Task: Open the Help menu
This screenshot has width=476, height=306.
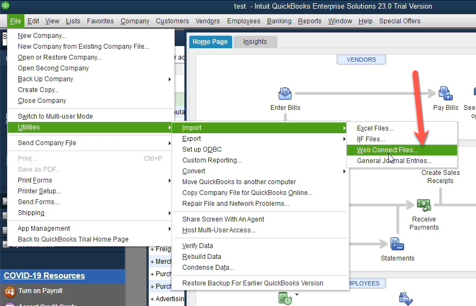Action: tap(365, 21)
